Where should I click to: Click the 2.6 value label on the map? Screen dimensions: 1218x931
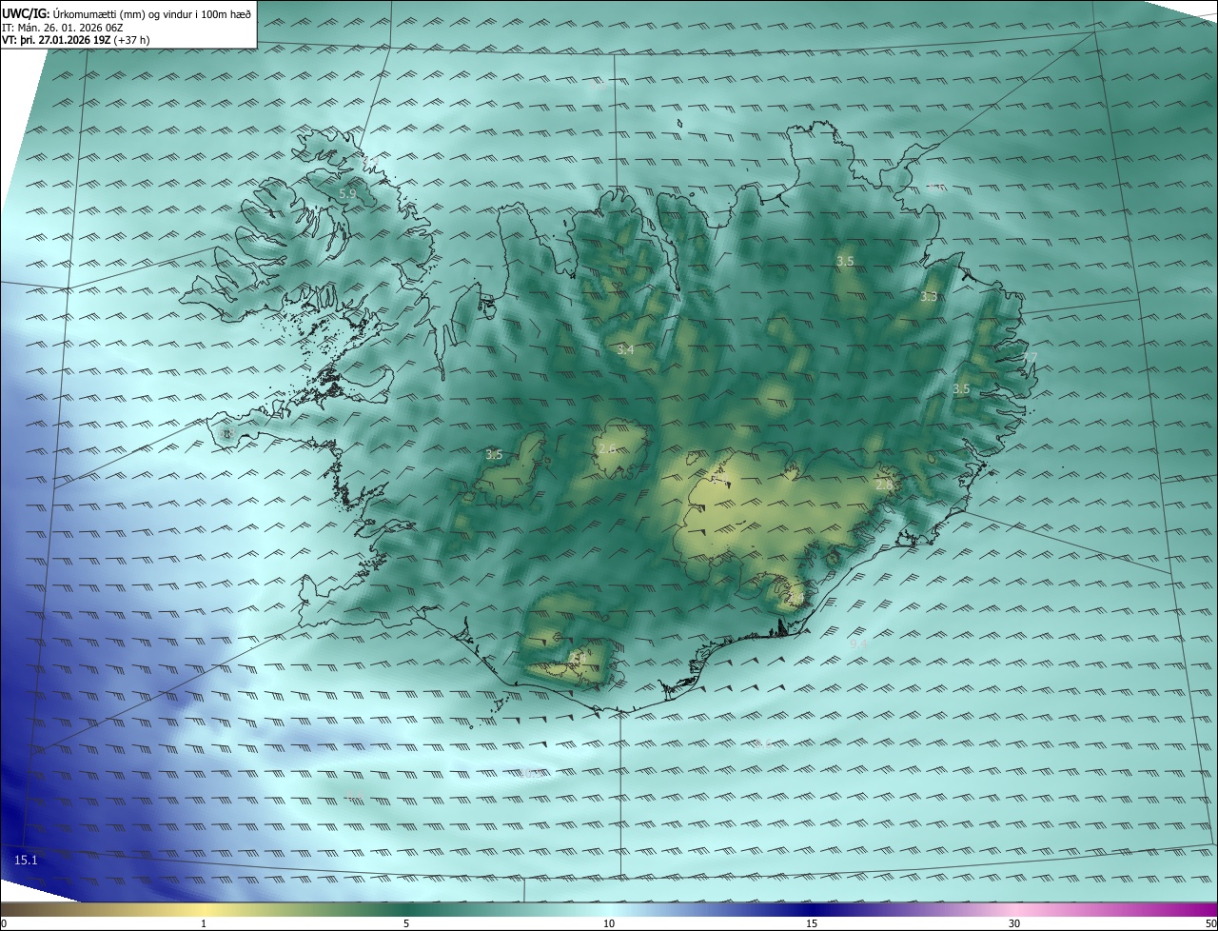[606, 448]
